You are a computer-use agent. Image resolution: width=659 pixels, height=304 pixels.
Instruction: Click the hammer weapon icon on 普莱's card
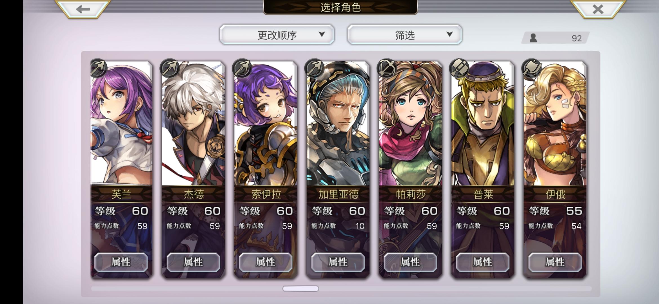tap(459, 68)
